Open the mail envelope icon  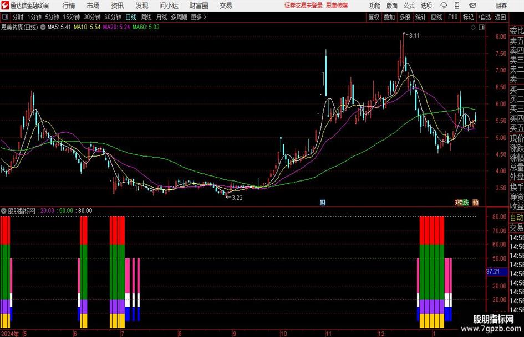(x=472, y=6)
